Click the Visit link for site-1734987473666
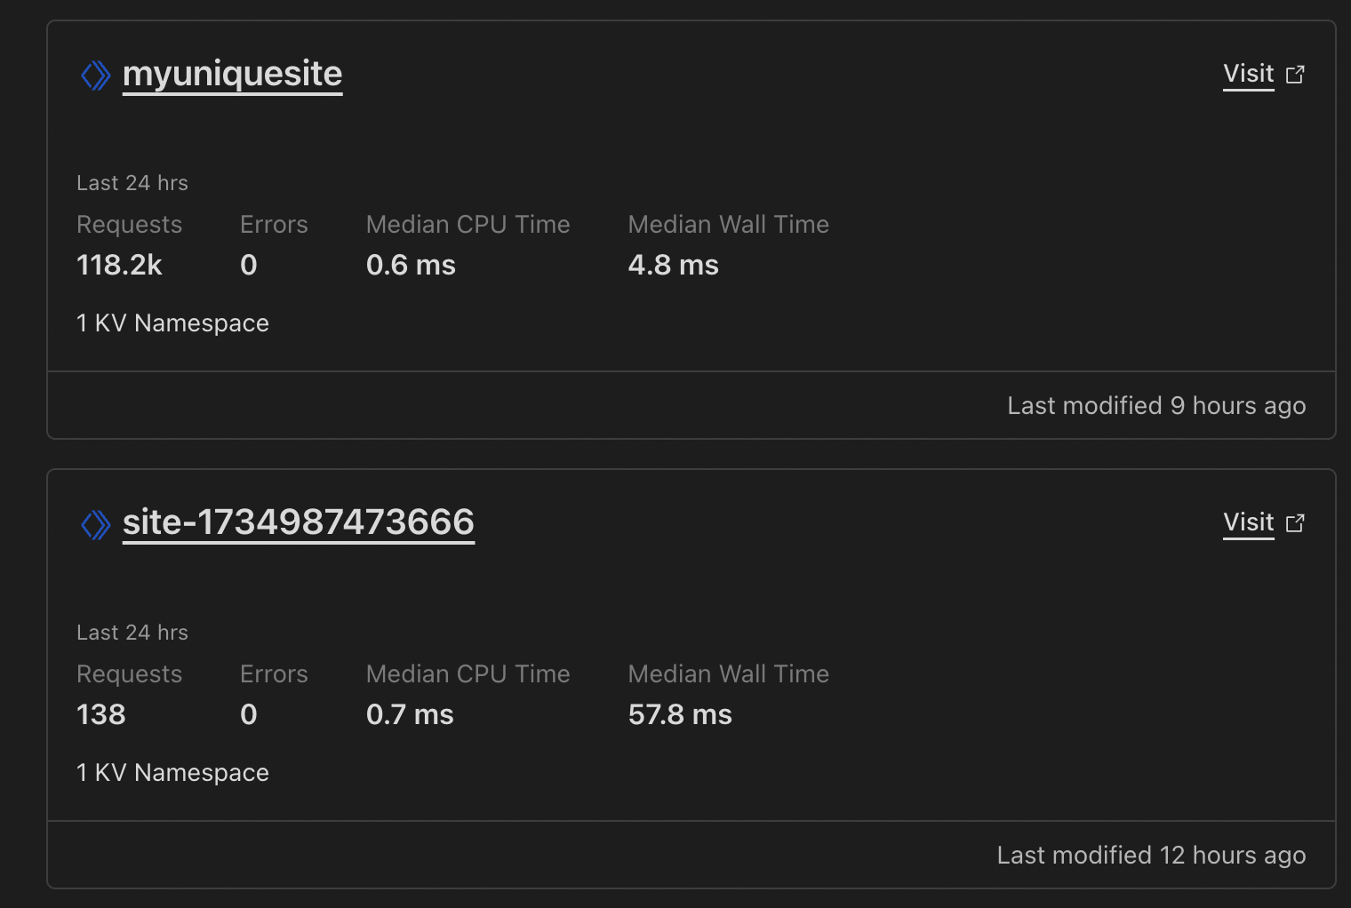 pyautogui.click(x=1248, y=522)
